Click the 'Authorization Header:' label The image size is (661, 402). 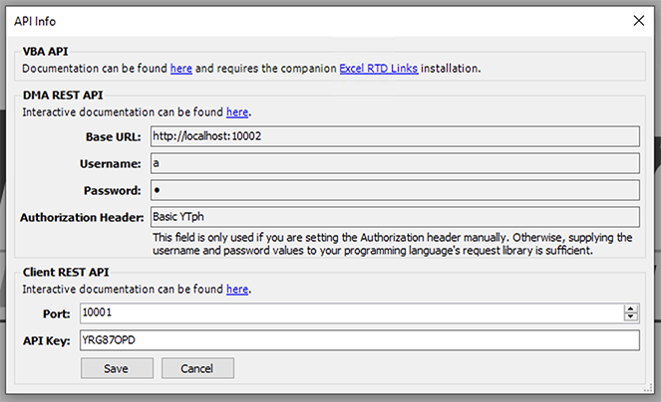(82, 217)
